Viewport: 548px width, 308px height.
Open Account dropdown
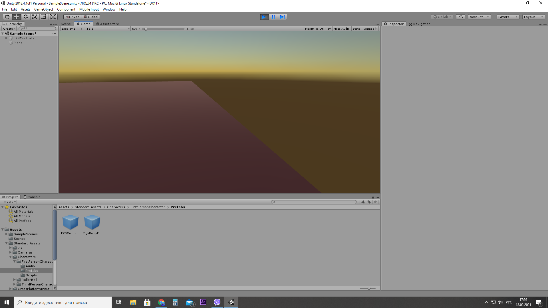click(x=479, y=17)
